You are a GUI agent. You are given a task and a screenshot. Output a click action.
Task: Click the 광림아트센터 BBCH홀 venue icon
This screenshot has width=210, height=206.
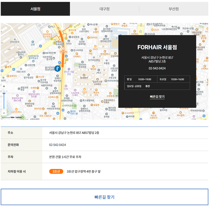pyautogui.click(x=17, y=95)
